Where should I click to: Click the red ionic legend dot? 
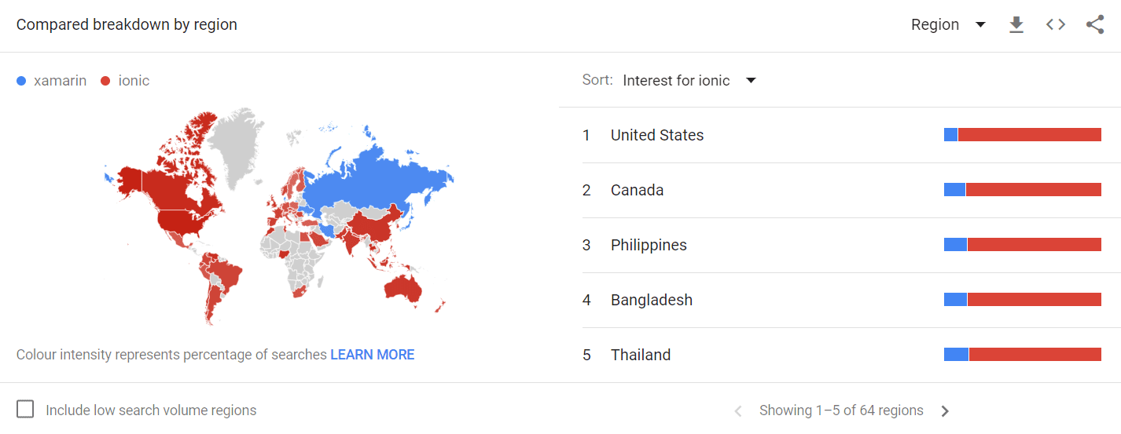coord(105,81)
